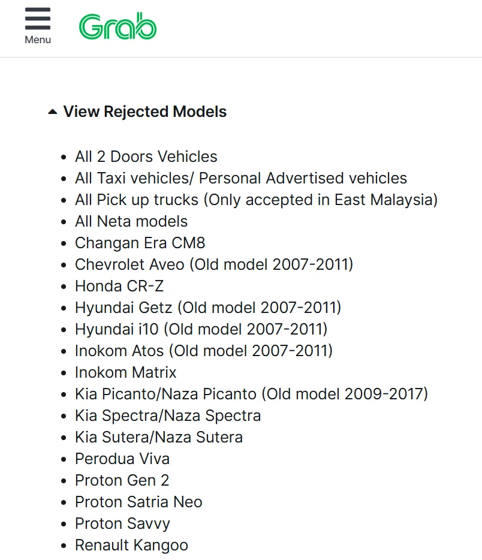Select the 'Perodua Viva' entry
The height and width of the screenshot is (560, 482).
(122, 459)
